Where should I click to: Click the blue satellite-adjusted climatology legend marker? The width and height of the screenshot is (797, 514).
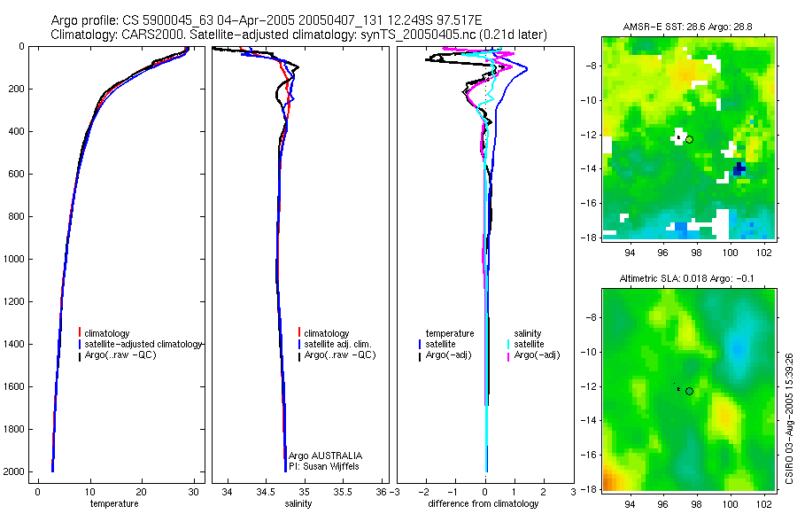tap(80, 344)
